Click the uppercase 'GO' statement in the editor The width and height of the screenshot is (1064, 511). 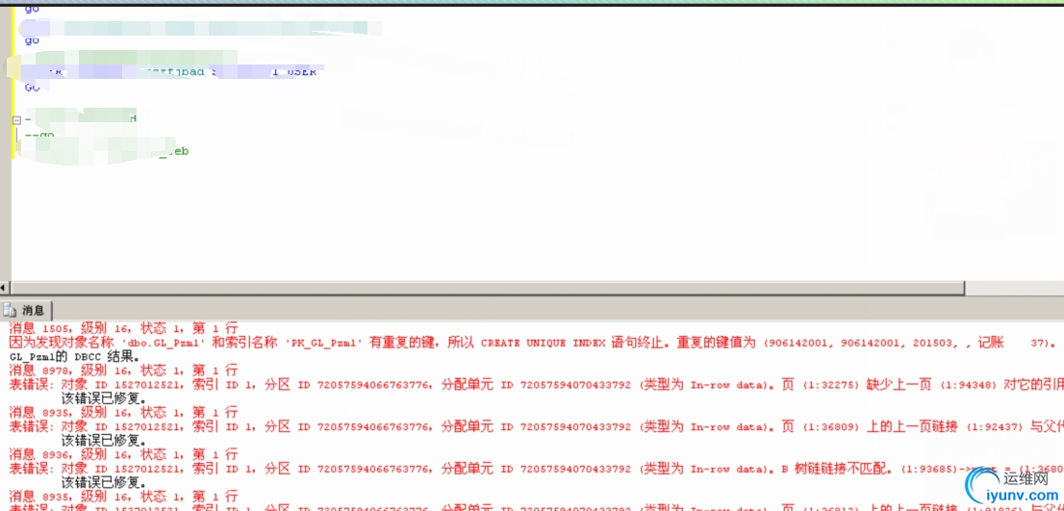click(x=33, y=88)
